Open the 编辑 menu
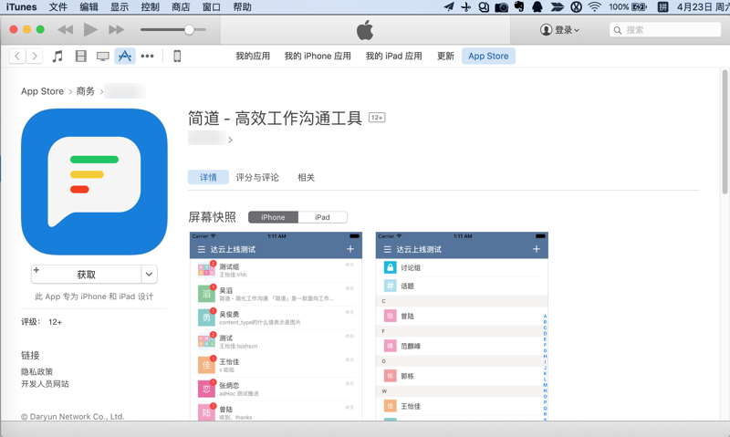 pos(89,7)
